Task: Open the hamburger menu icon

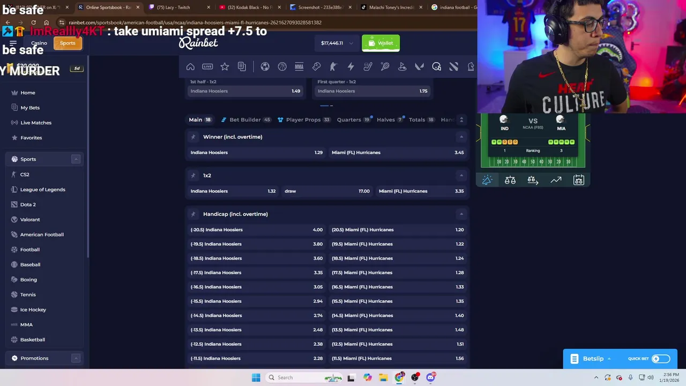Action: (13, 43)
